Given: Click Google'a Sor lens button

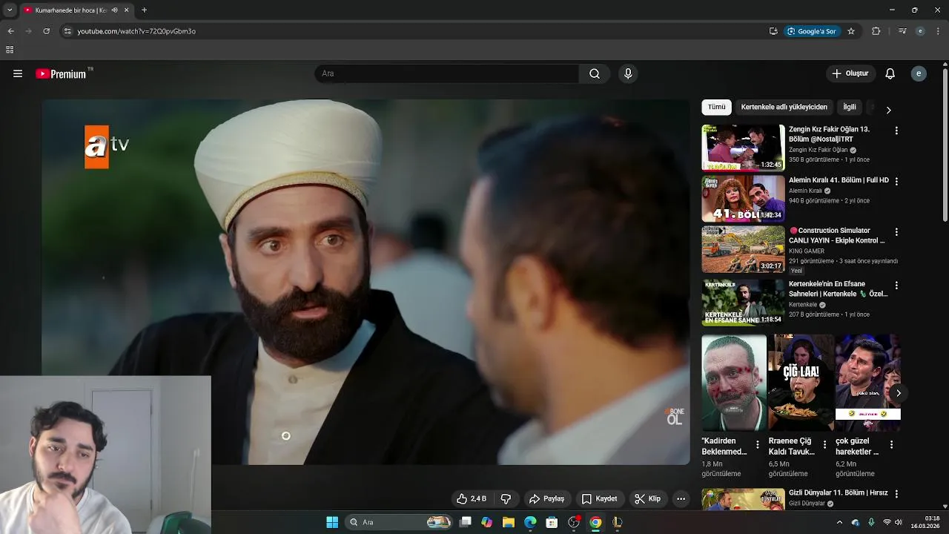Looking at the screenshot, I should click(x=811, y=31).
